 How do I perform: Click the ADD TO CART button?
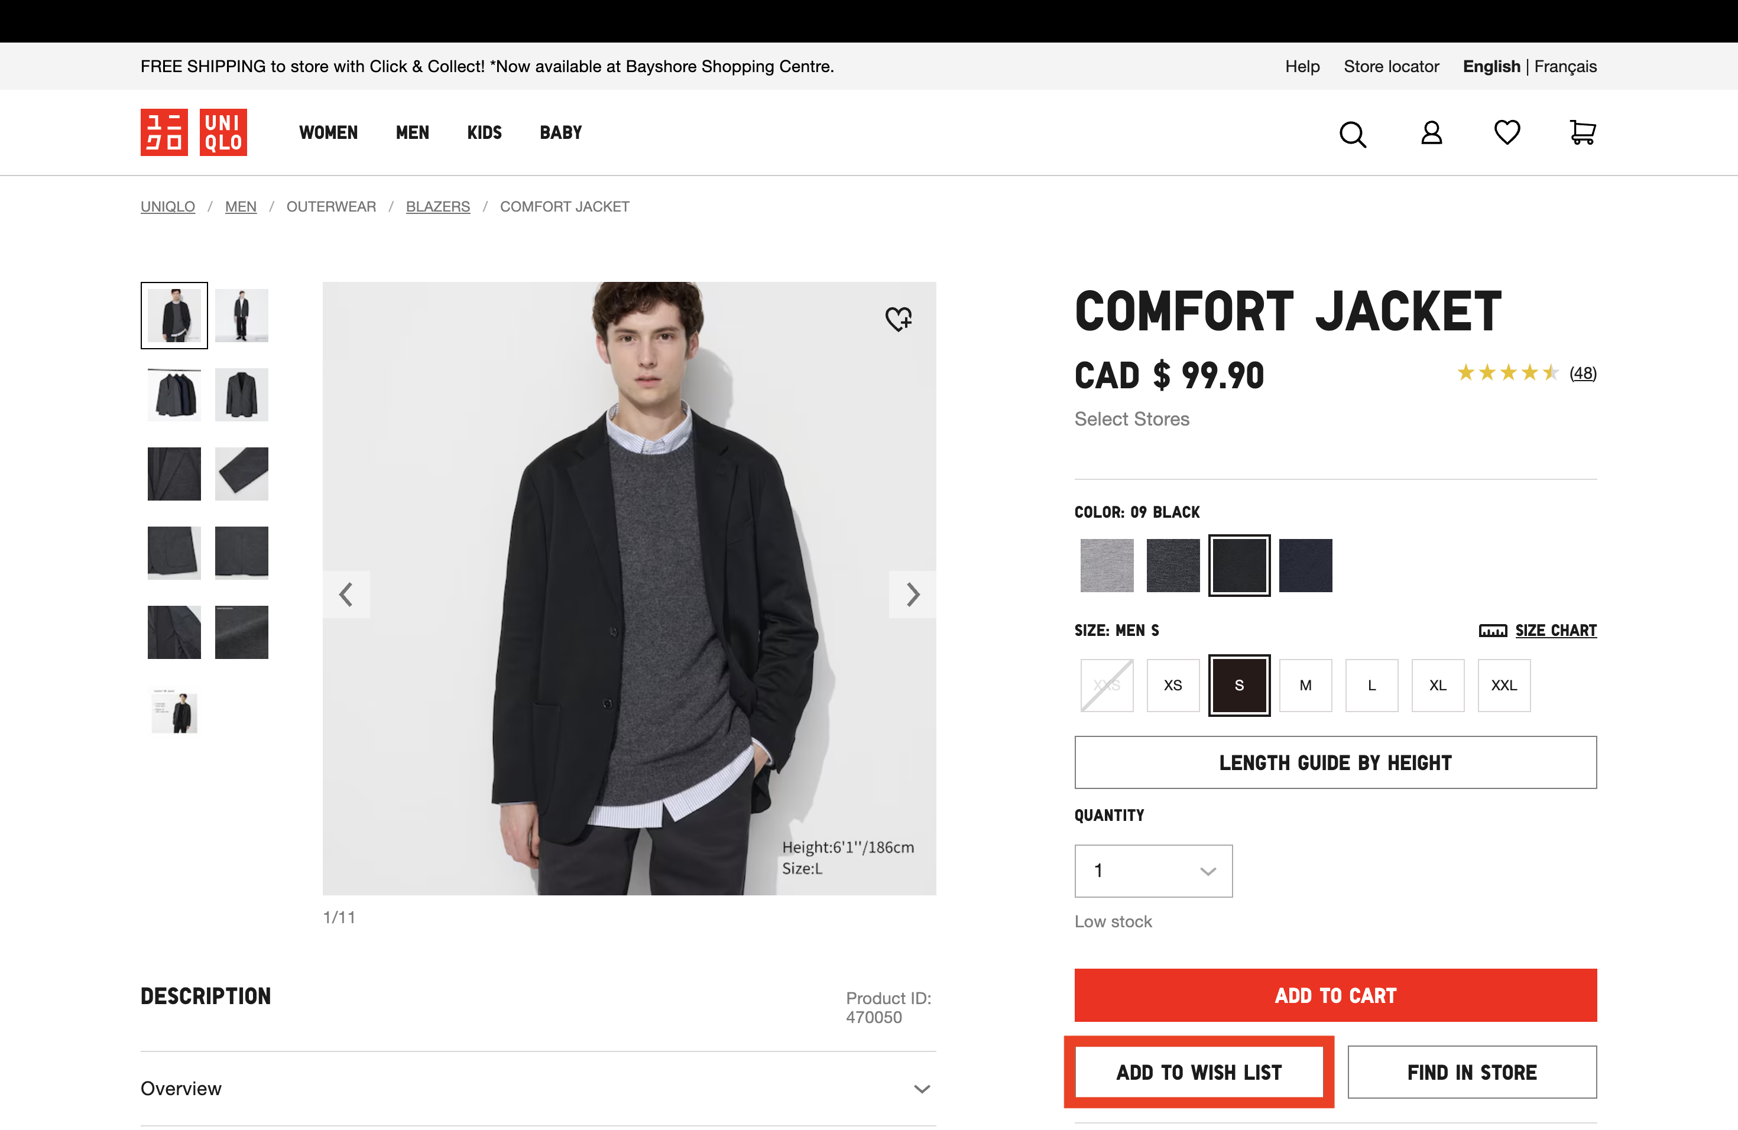pos(1335,995)
